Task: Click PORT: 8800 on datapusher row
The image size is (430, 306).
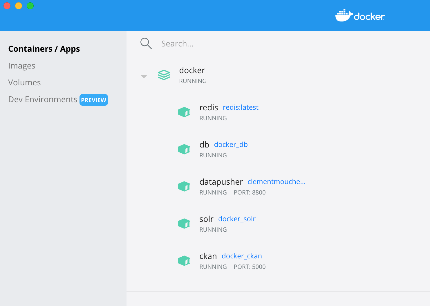Action: [x=250, y=192]
